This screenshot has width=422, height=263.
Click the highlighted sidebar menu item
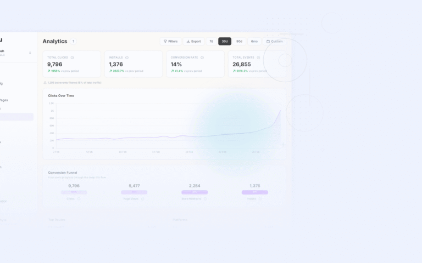(x=16, y=117)
